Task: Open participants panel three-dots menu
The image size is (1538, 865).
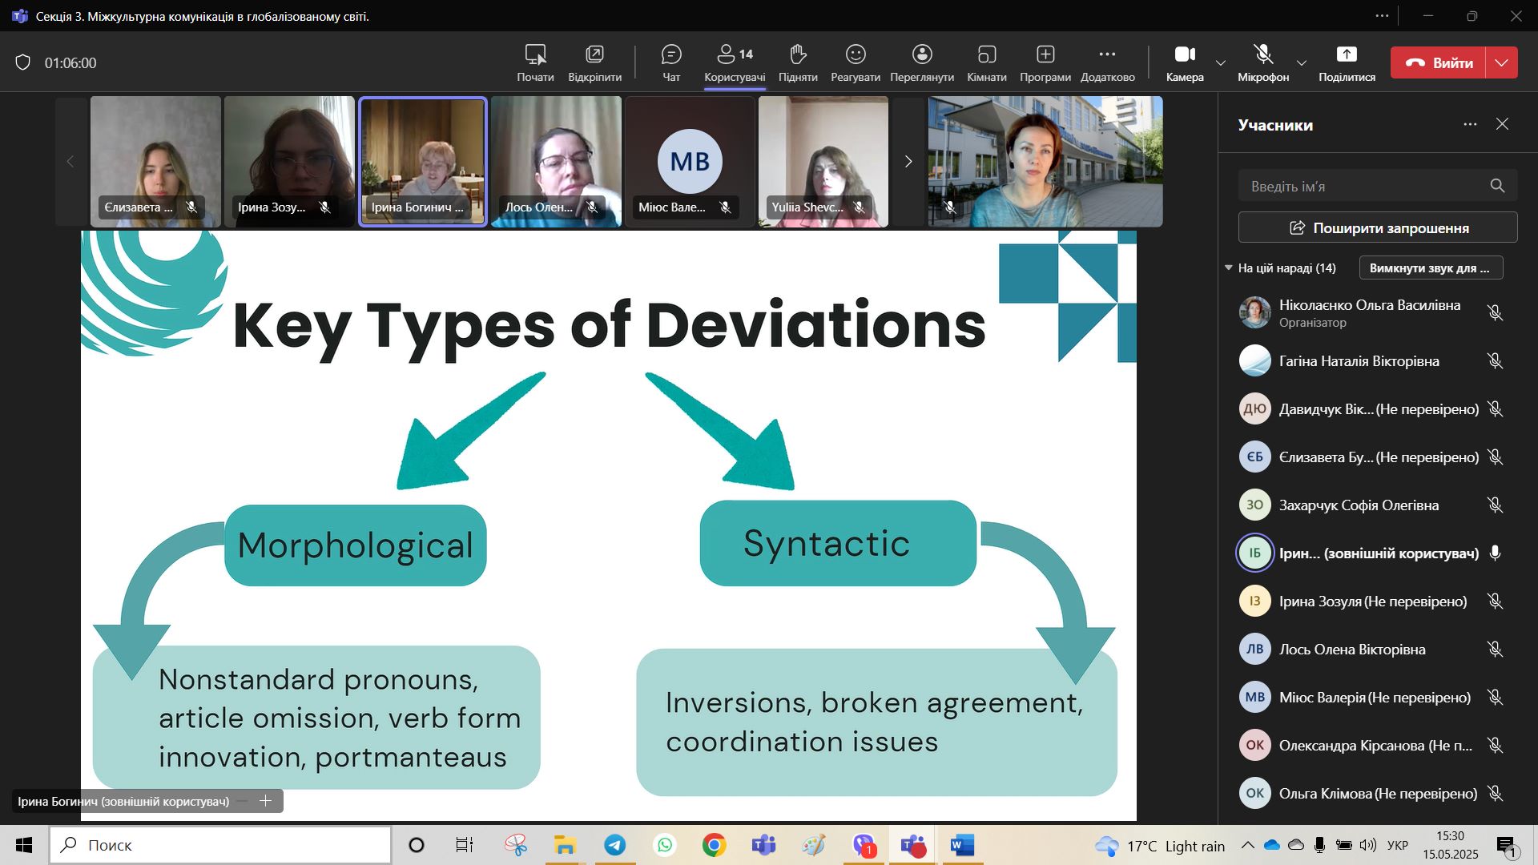Action: click(1470, 124)
